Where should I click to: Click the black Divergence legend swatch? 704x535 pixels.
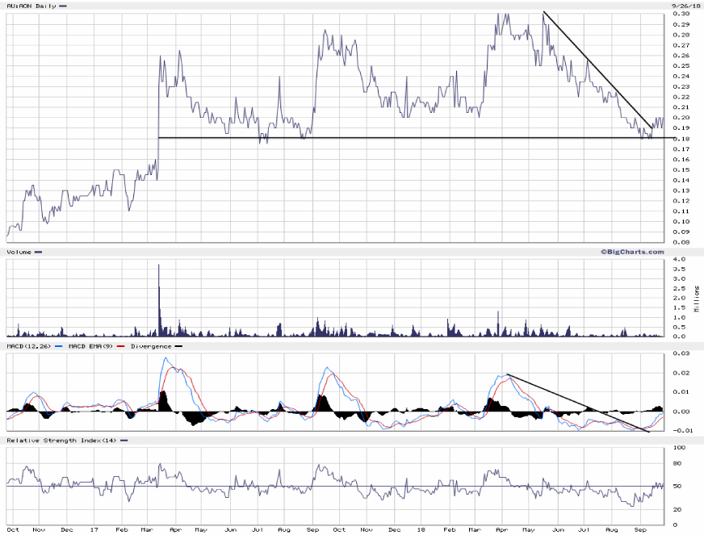(x=178, y=346)
